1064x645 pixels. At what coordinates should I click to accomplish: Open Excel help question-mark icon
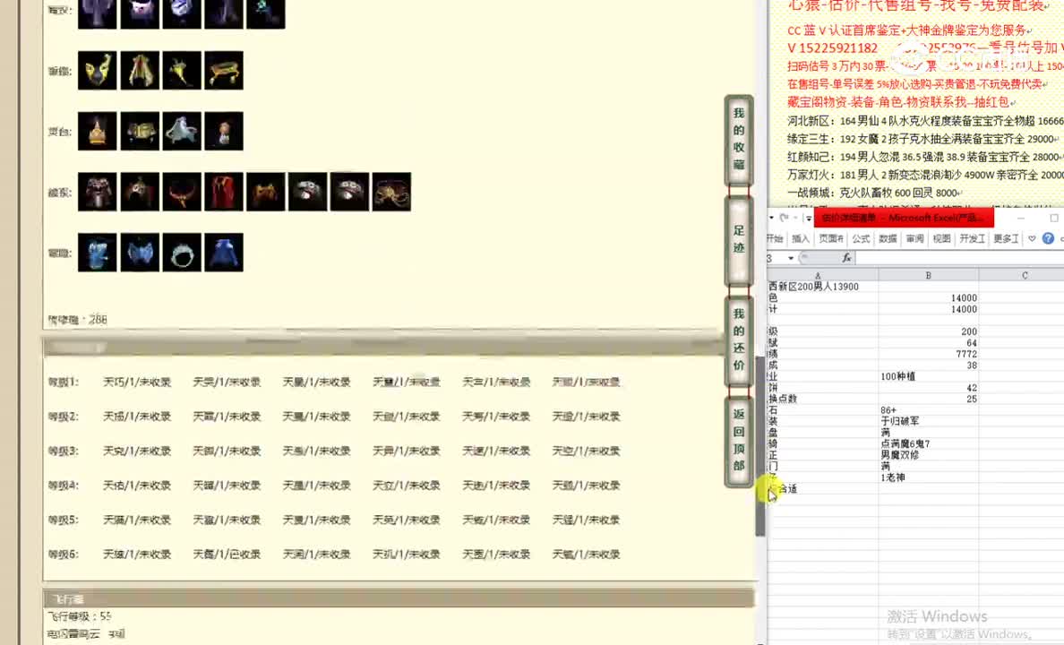[1049, 238]
